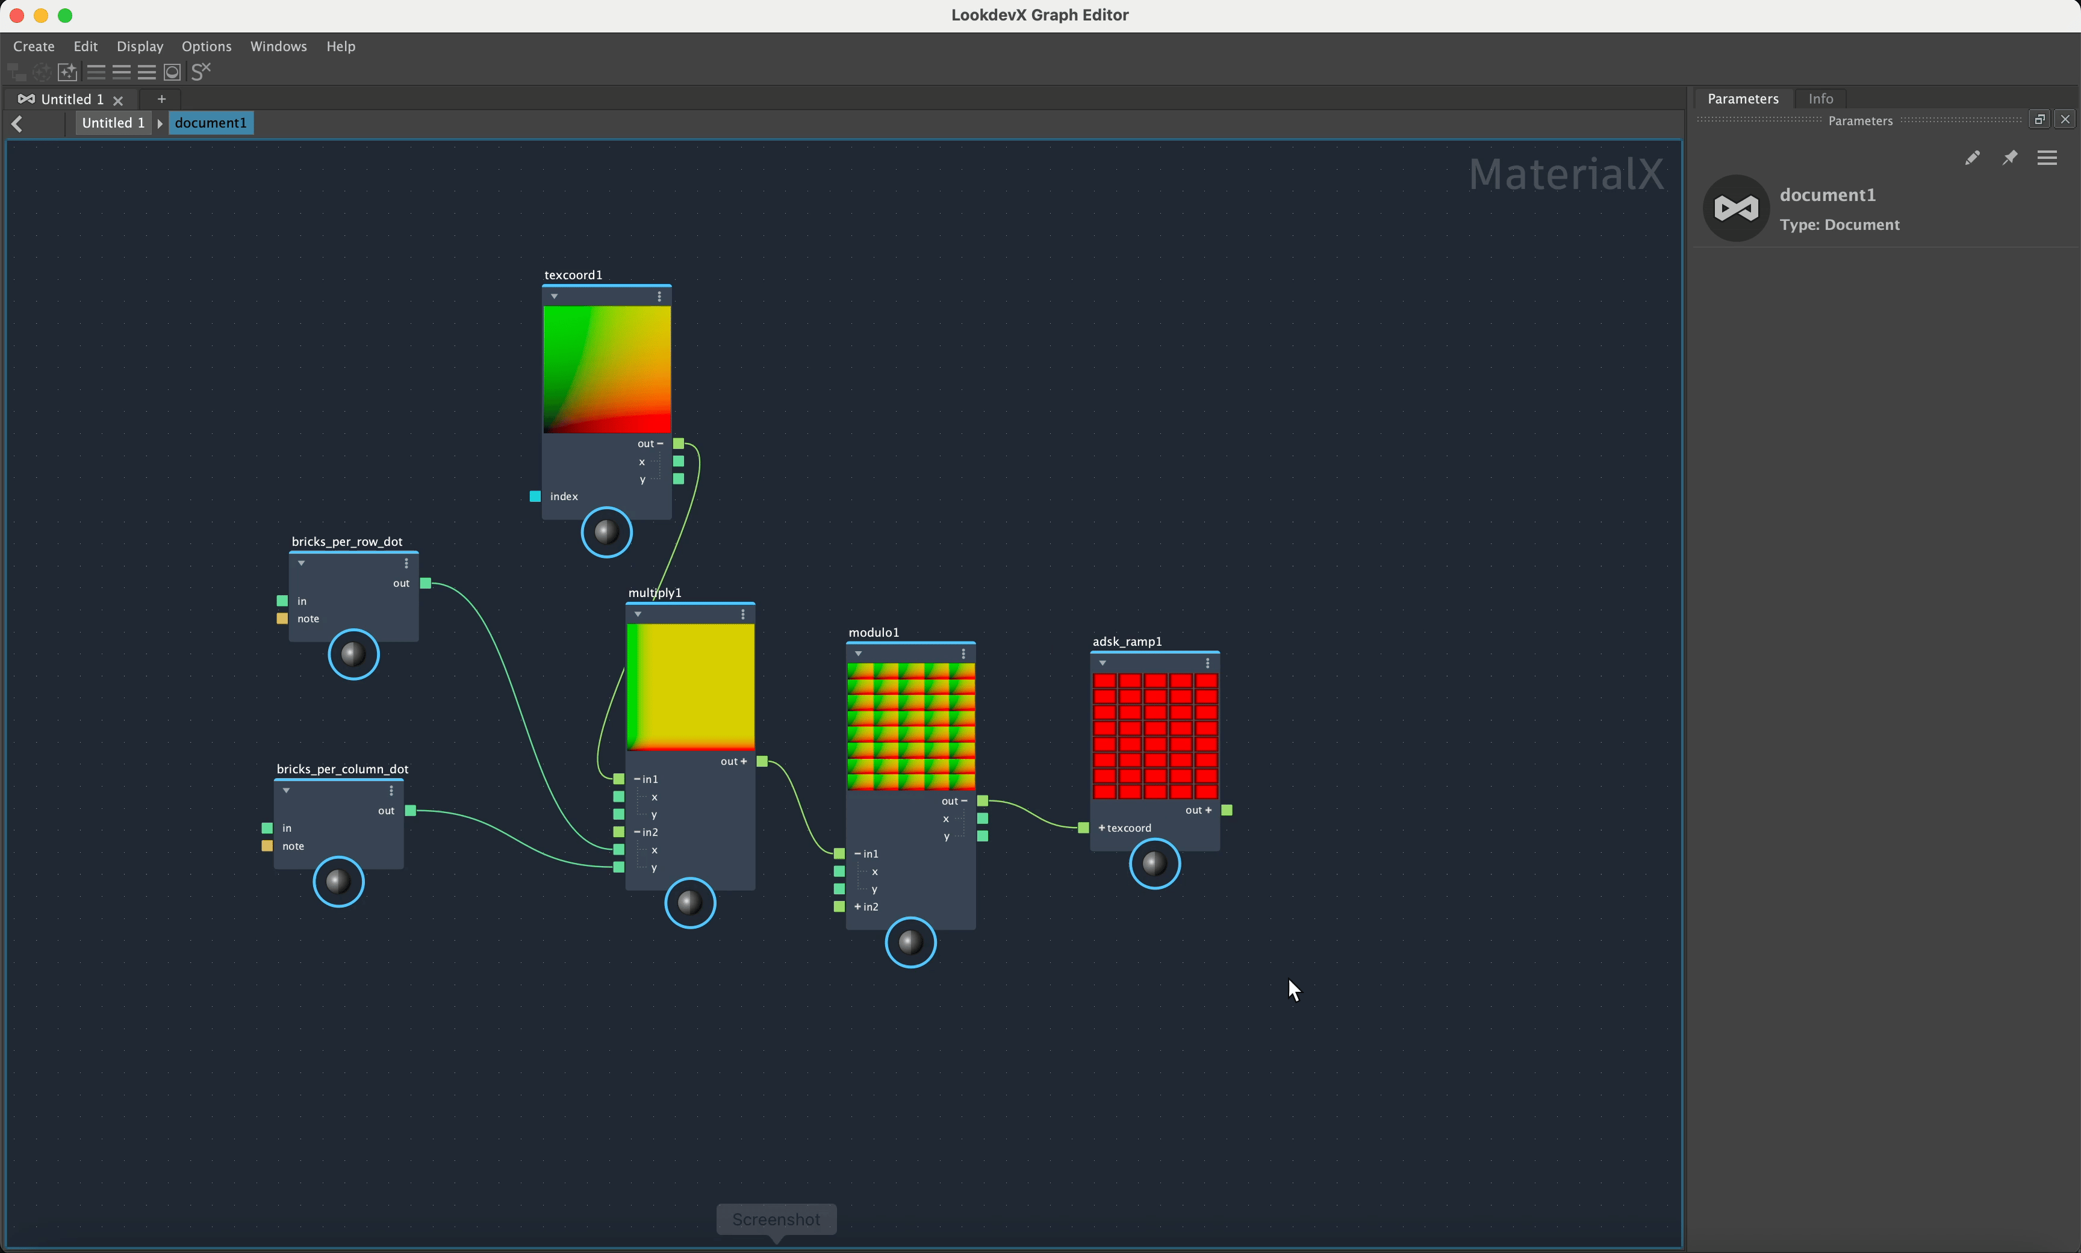The height and width of the screenshot is (1253, 2081).
Task: Open the hamburger menu in Parameters panel
Action: point(2047,158)
